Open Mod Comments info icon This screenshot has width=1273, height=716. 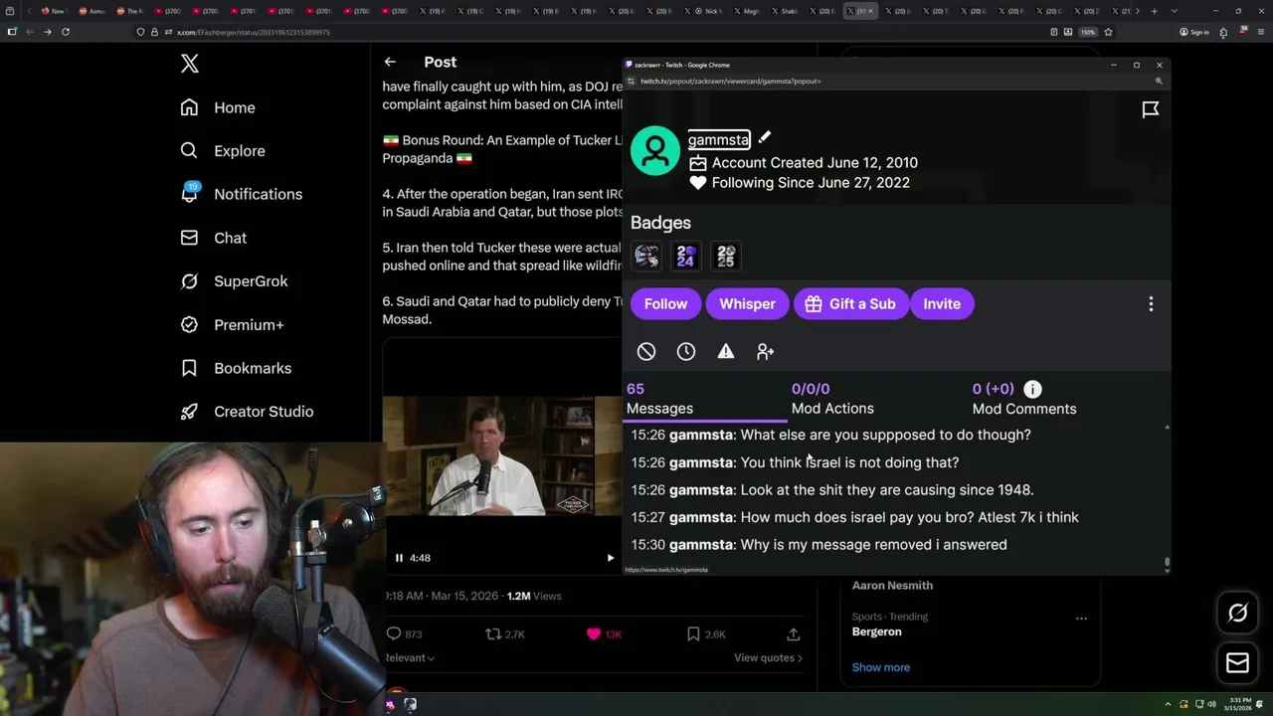coord(1032,389)
